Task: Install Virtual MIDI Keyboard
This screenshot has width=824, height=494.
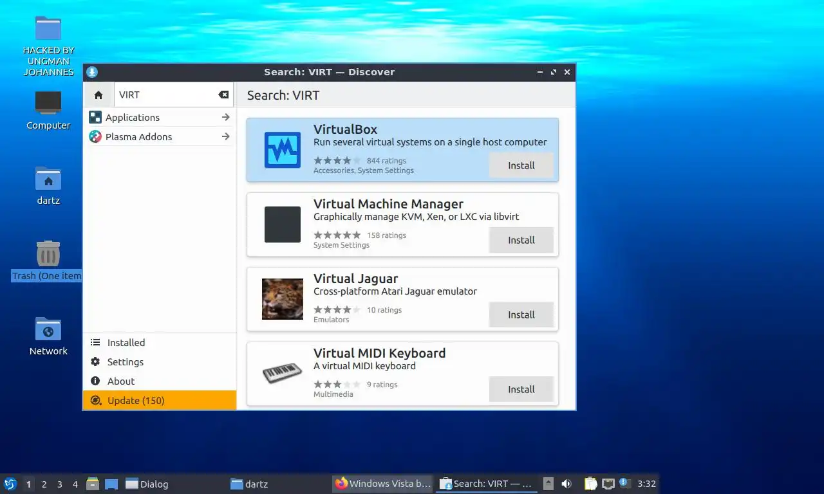Action: point(521,389)
